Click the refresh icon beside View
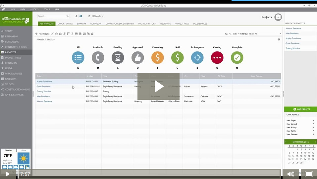Screen dimensions: 317x179 pos(226,34)
